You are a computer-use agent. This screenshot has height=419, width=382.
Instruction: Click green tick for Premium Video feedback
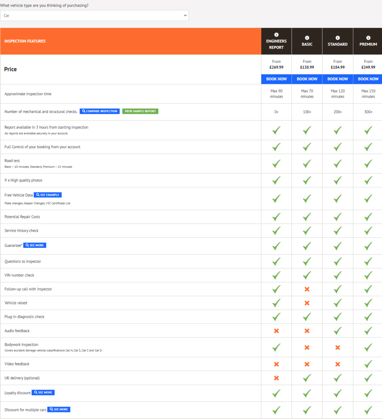[x=368, y=364]
